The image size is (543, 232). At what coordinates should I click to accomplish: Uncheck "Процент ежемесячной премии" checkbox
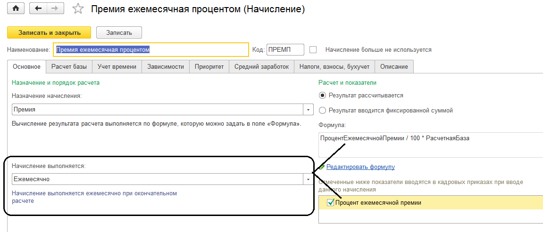point(330,202)
